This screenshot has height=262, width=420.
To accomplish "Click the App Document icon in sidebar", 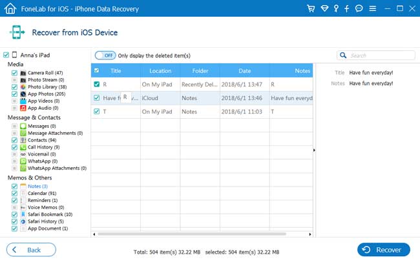I will pyautogui.click(x=23, y=228).
